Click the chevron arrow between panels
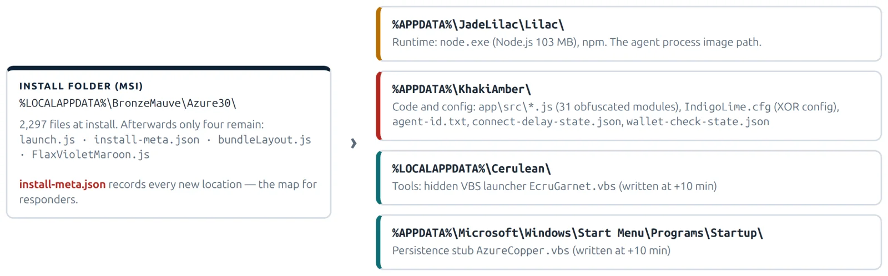The height and width of the screenshot is (276, 888). pos(354,144)
